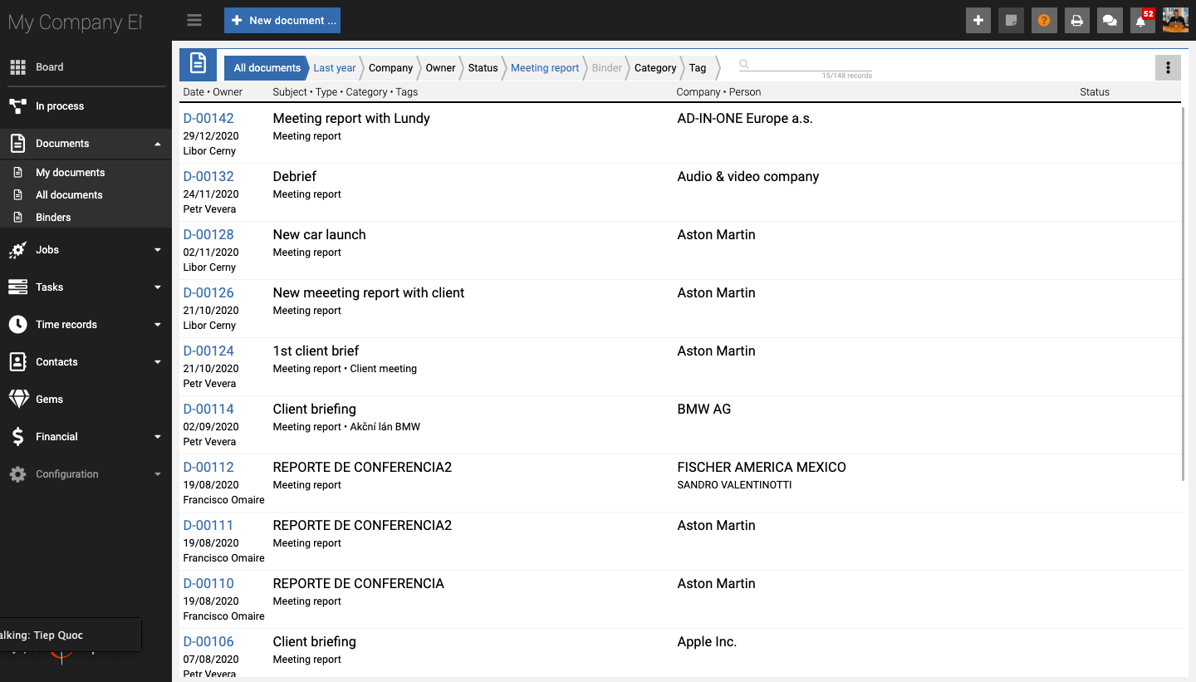Open the Owner filter
Image resolution: width=1196 pixels, height=682 pixels.
440,68
